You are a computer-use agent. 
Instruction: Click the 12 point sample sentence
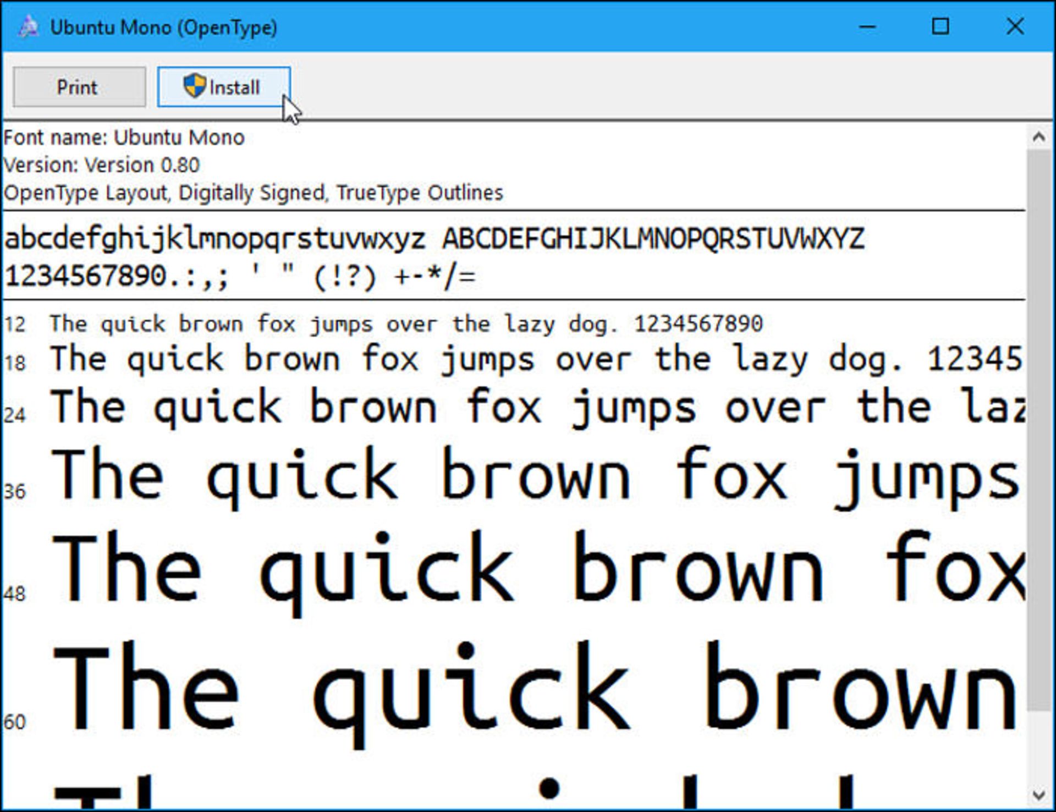(x=406, y=324)
